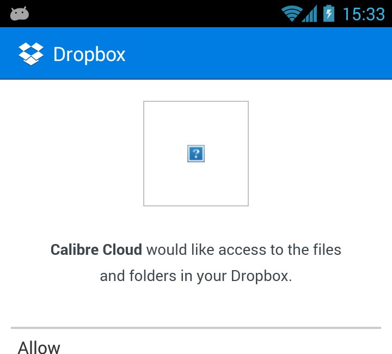
Task: Click white space left of placeholder image
Action: [72, 154]
